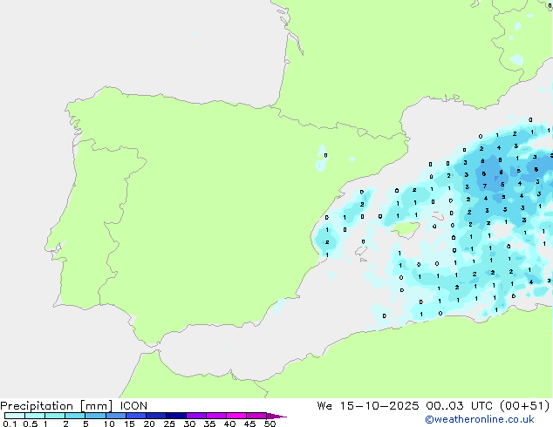Click the 15–20 mm legend color swatch
553x427 pixels.
[135, 416]
